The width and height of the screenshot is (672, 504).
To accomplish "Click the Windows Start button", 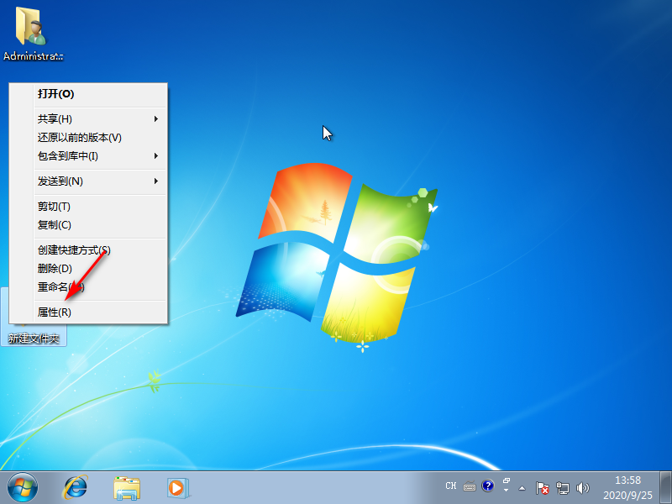I will point(23,486).
